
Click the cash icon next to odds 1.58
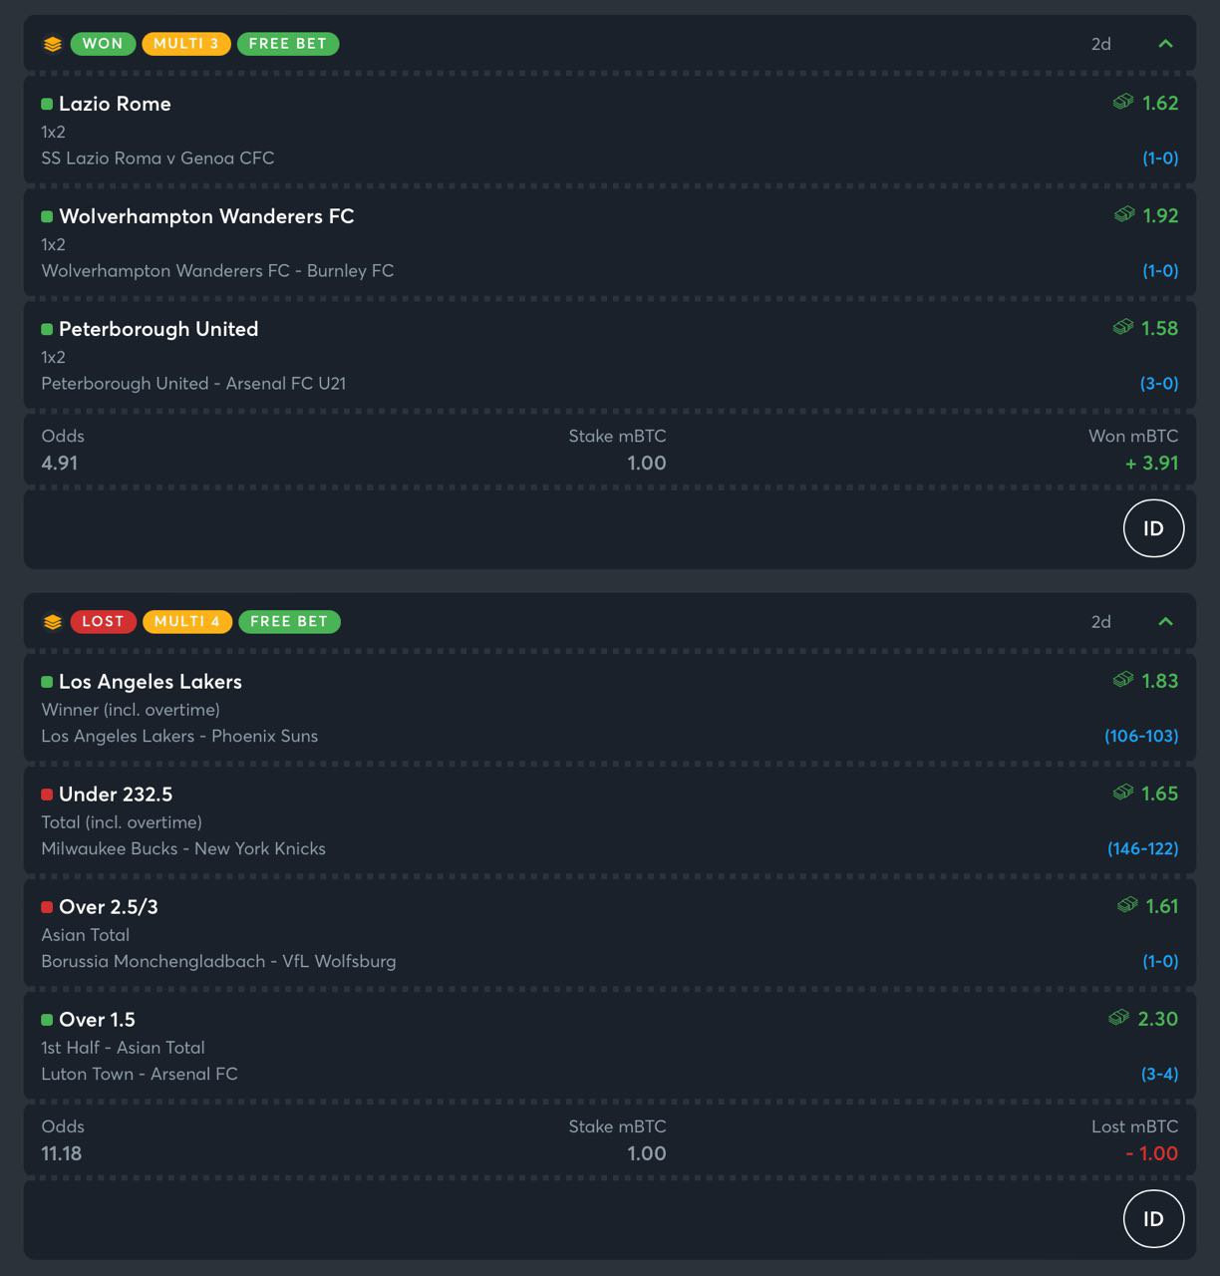(x=1123, y=327)
